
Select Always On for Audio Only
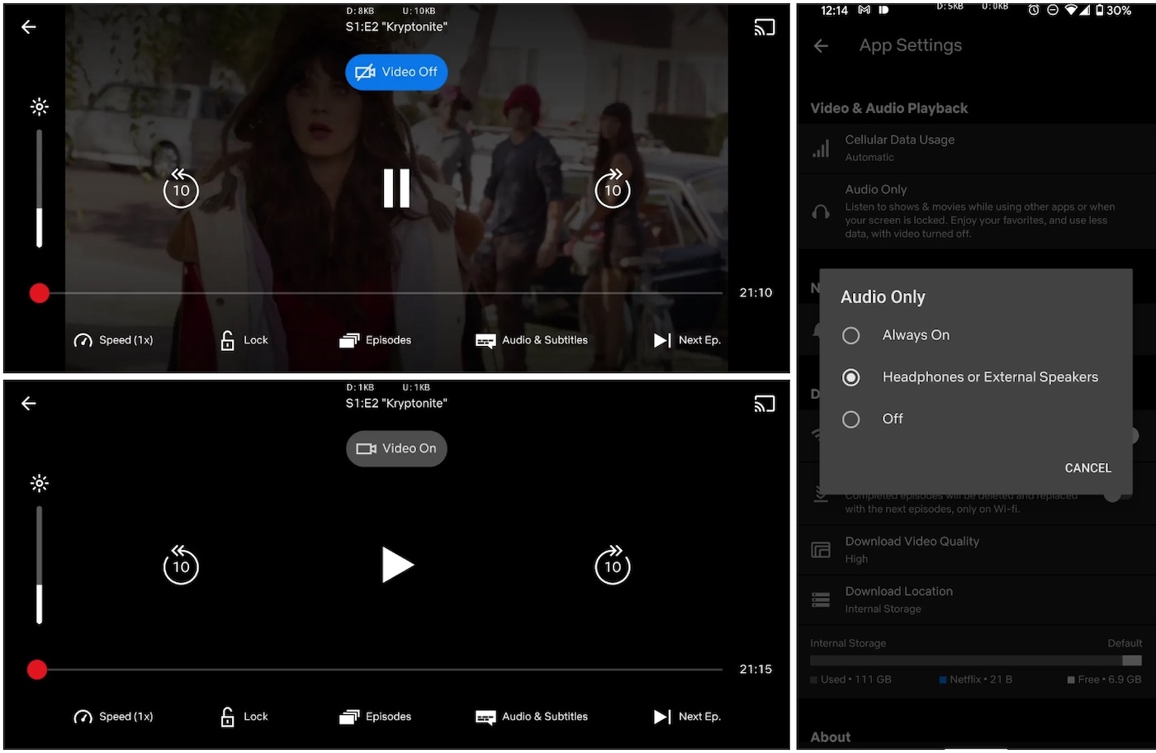[x=850, y=335]
